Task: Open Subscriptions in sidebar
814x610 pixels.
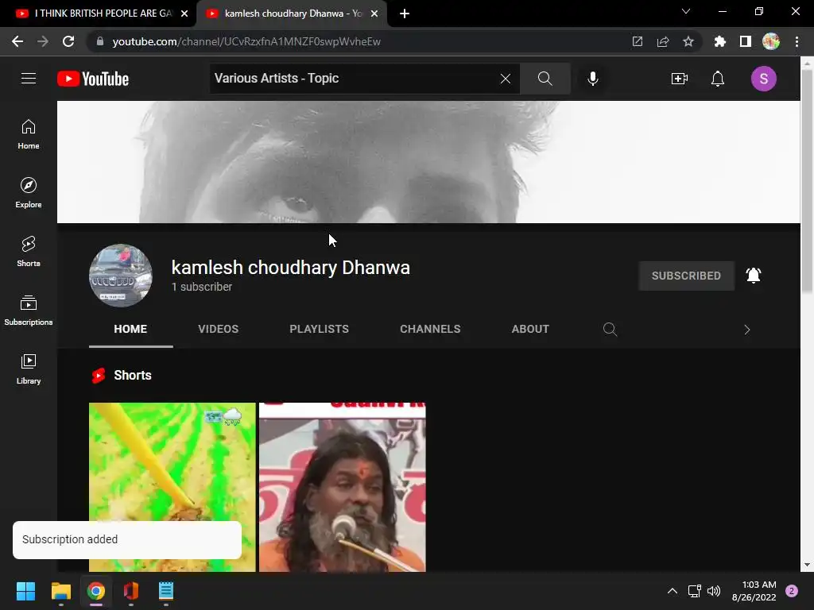Action: 29,311
